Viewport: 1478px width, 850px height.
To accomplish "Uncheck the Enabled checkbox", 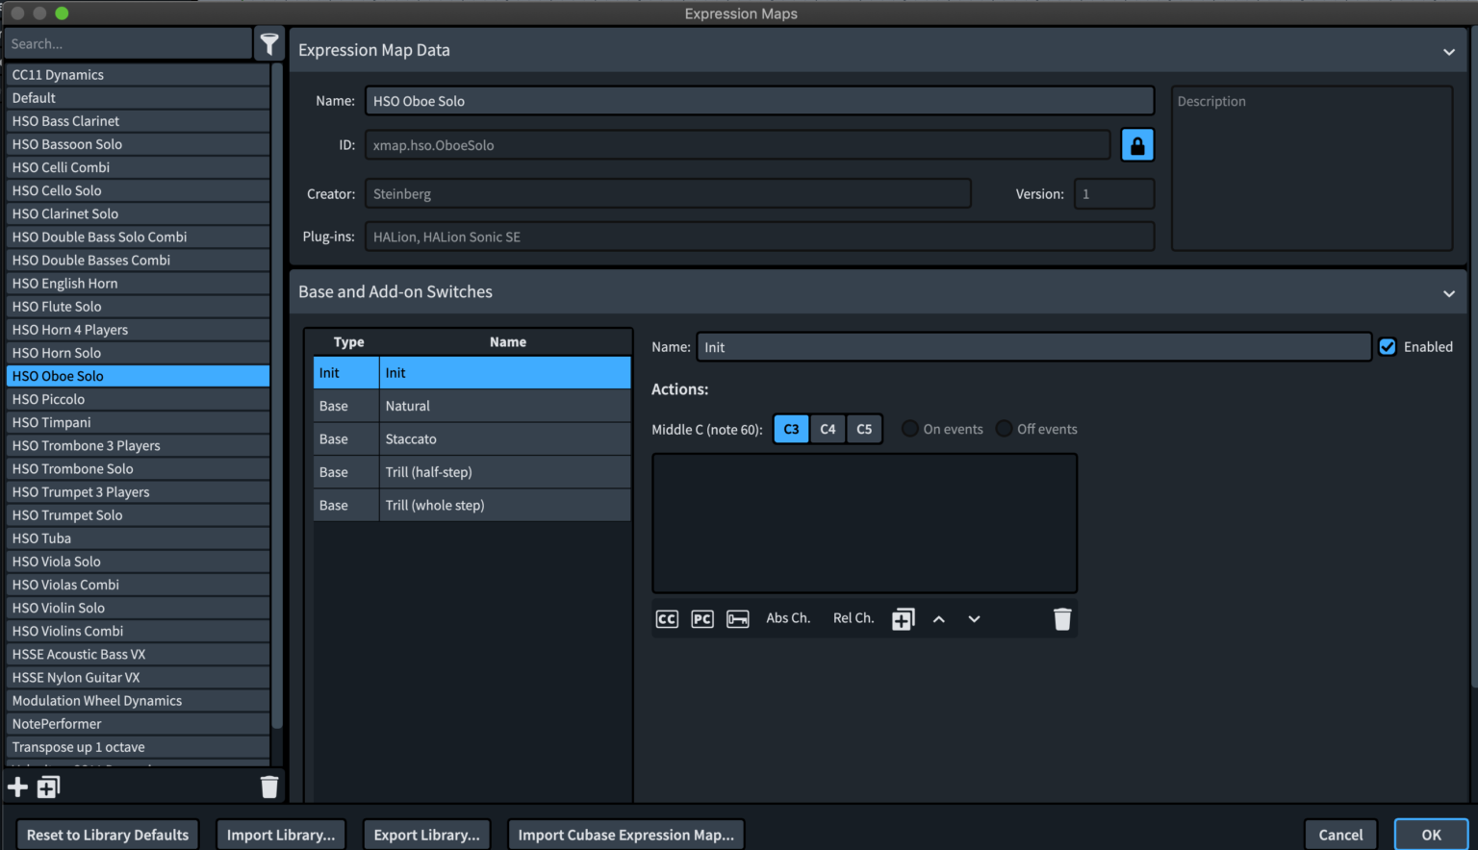I will [1387, 347].
